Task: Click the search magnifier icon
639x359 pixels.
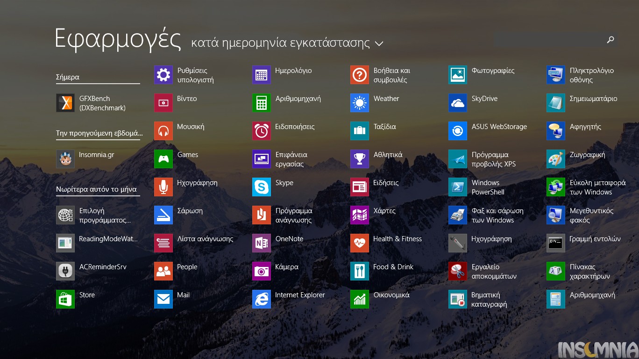Action: point(610,40)
